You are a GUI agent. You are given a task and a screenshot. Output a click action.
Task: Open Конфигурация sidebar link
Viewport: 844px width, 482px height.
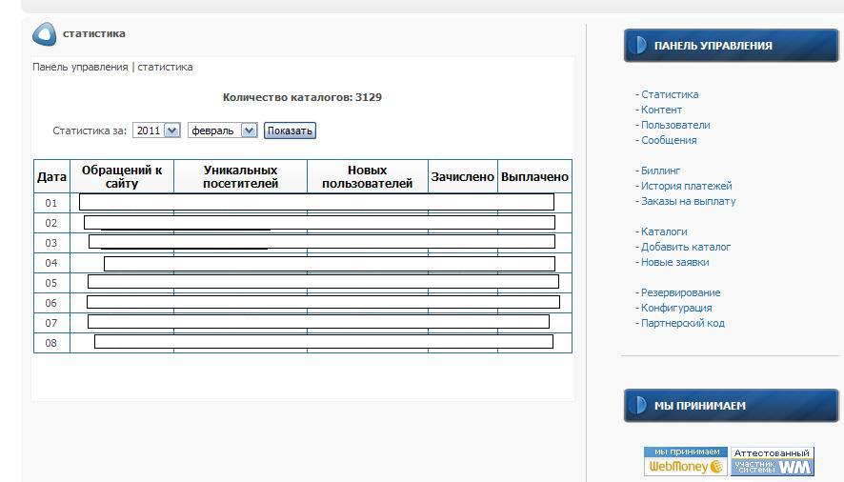click(676, 308)
